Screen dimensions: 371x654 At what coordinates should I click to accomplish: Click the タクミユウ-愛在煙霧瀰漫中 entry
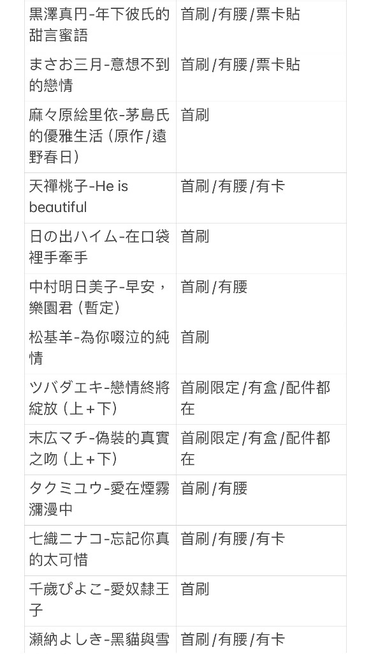(x=99, y=499)
